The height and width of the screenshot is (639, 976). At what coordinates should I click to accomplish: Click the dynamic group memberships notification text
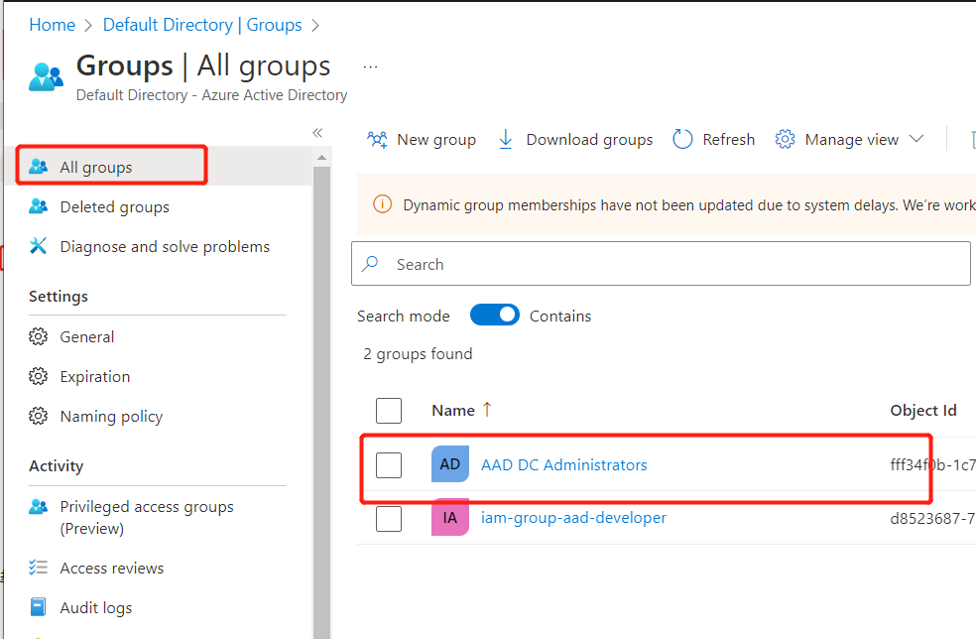pyautogui.click(x=688, y=205)
